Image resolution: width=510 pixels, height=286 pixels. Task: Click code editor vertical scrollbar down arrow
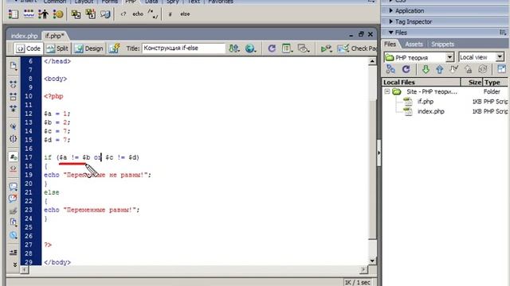click(372, 261)
